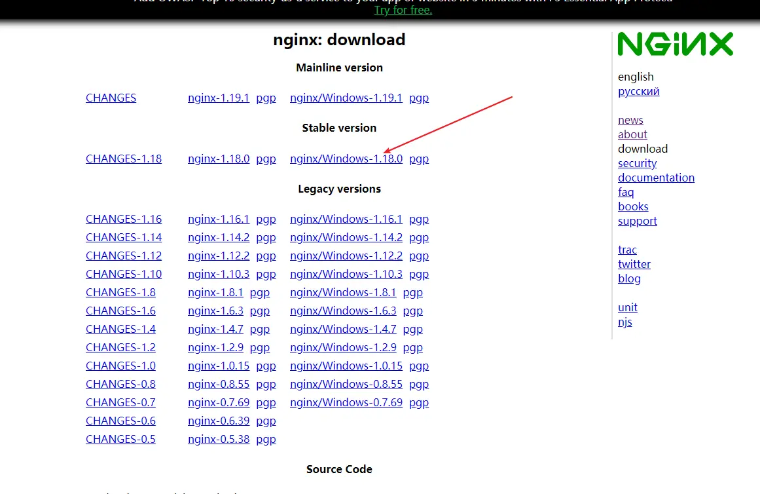Open the trac link

pyautogui.click(x=627, y=250)
